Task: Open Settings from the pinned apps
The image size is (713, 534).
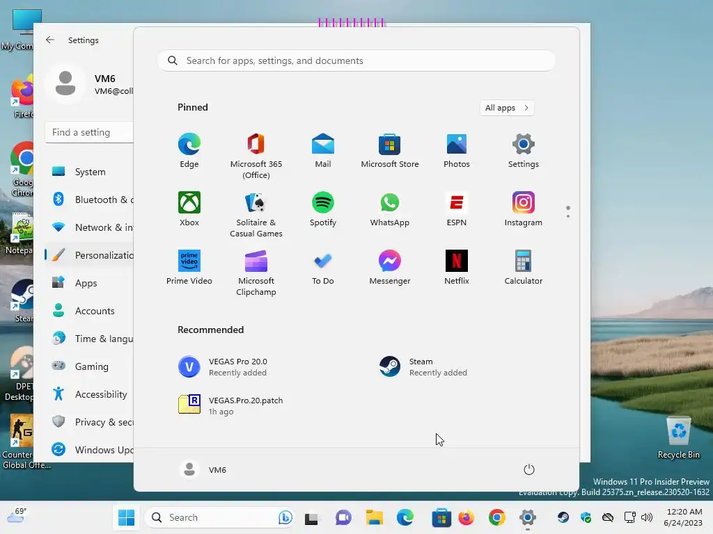Action: [524, 151]
